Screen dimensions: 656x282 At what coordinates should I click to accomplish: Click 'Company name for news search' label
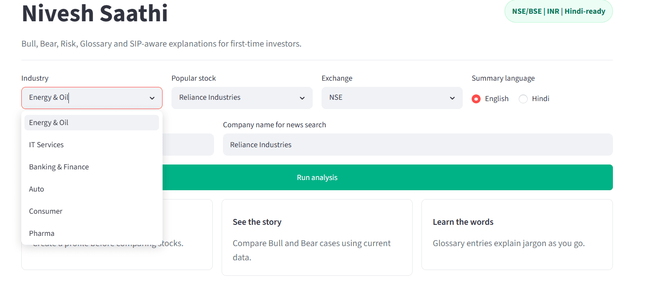[274, 125]
